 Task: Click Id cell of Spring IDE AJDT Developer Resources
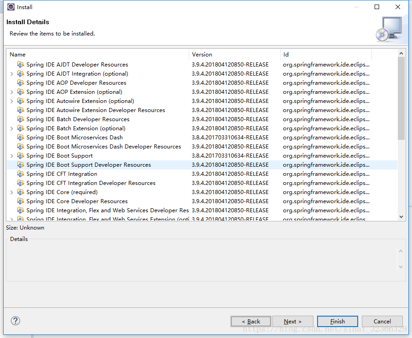pos(326,64)
